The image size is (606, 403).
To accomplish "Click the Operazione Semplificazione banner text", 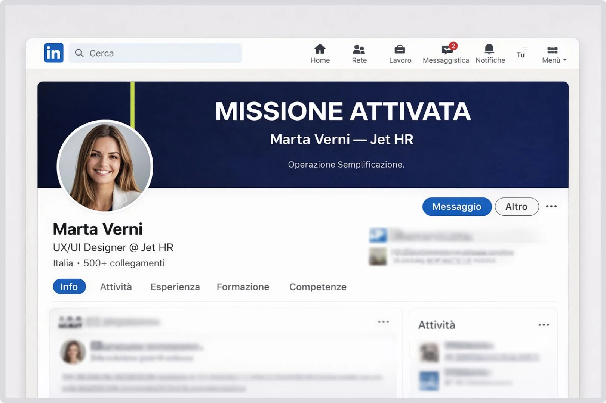I will tap(346, 165).
